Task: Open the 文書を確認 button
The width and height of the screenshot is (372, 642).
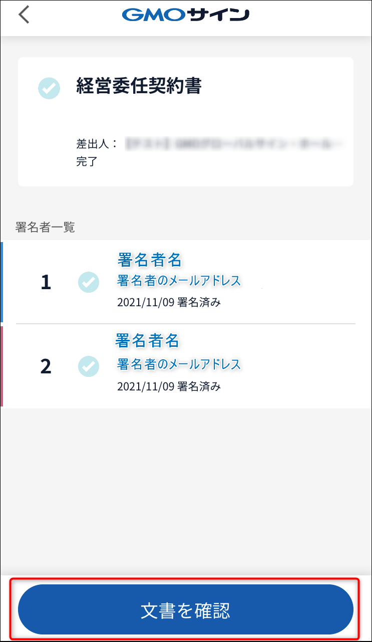Action: click(x=186, y=610)
